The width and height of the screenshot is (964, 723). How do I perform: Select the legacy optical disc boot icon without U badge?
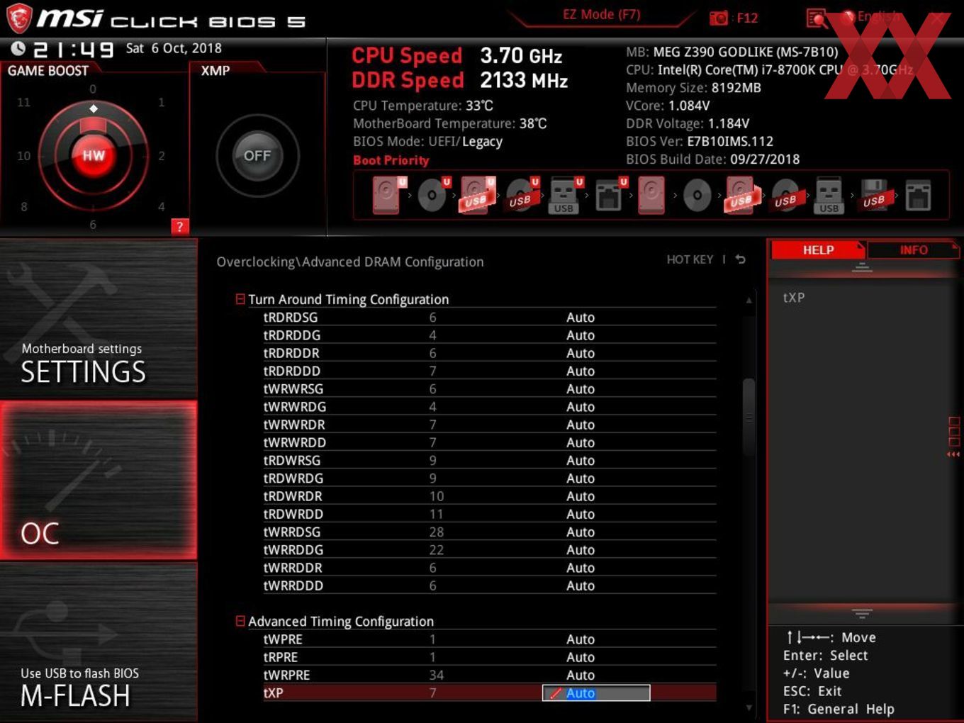tap(697, 195)
